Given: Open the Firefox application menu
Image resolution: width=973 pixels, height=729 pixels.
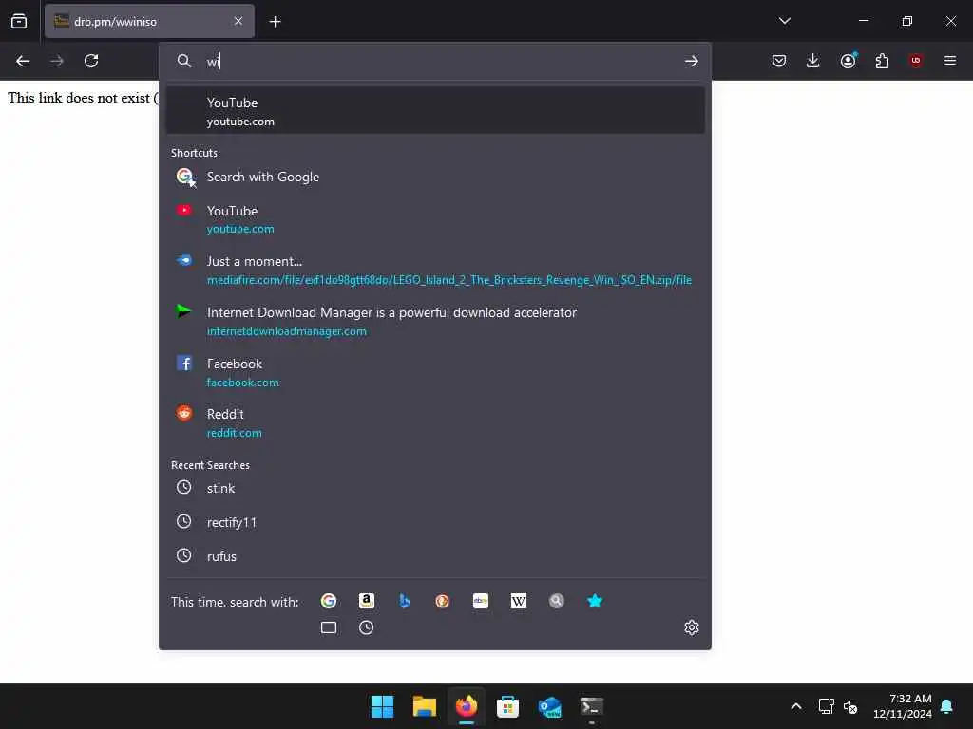Looking at the screenshot, I should pos(950,61).
